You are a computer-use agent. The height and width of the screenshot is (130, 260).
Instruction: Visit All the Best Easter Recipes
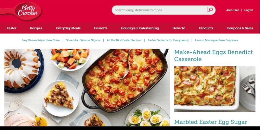tap(124, 40)
